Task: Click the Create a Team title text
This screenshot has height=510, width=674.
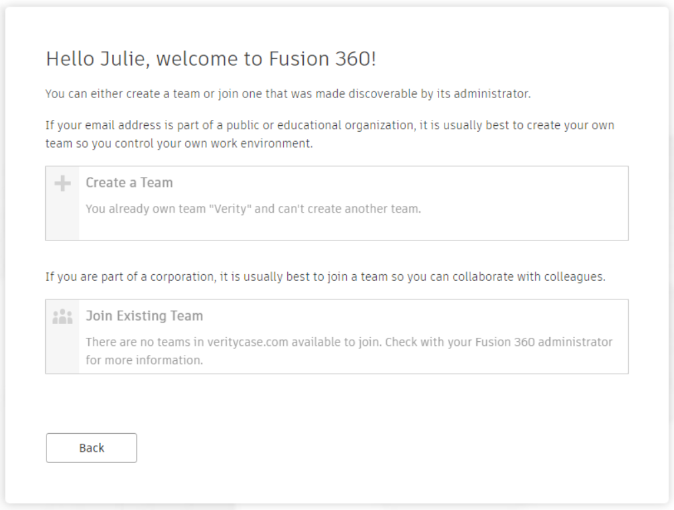Action: coord(129,183)
